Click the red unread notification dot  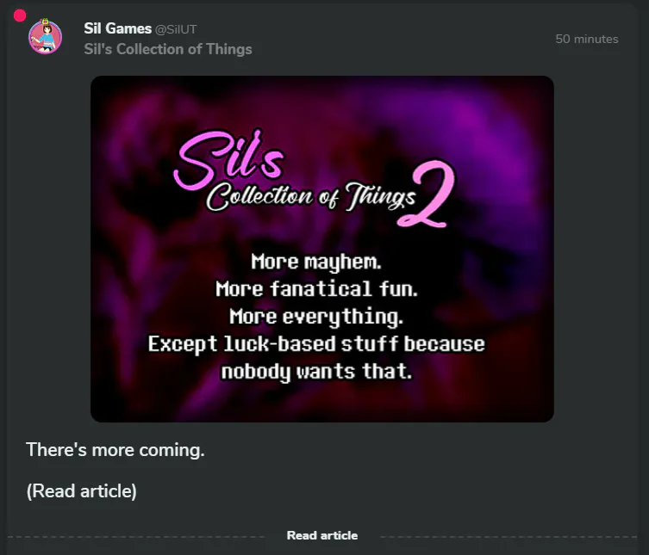(x=20, y=15)
